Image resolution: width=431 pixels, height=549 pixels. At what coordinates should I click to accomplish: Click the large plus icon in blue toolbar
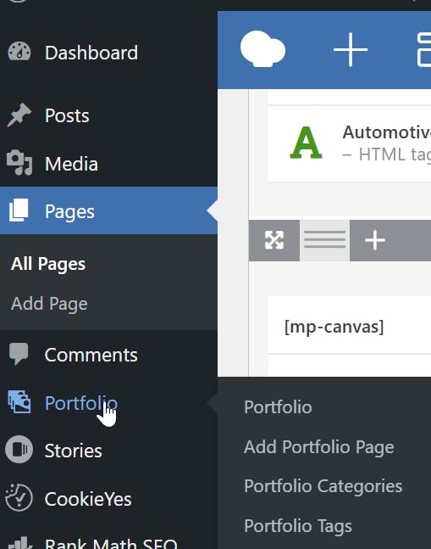tap(351, 50)
